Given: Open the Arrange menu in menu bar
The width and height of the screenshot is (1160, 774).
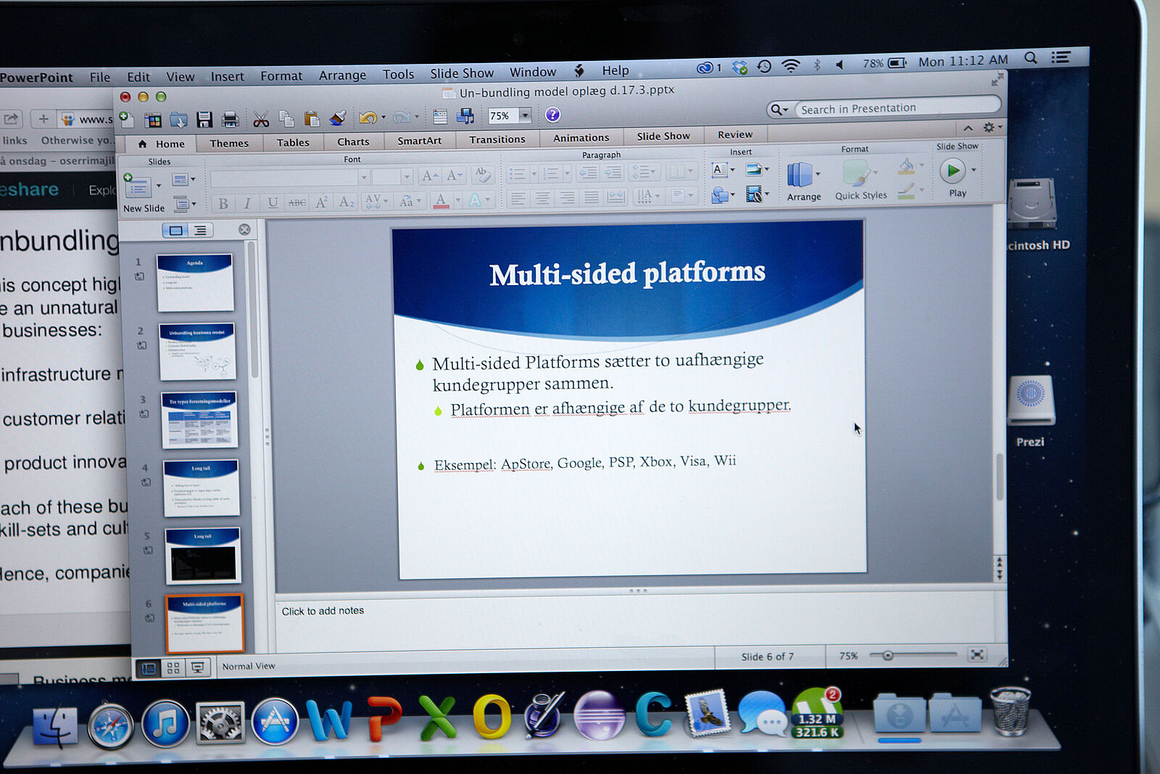Looking at the screenshot, I should pos(342,75).
